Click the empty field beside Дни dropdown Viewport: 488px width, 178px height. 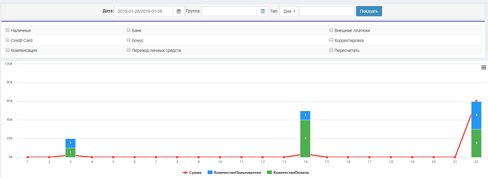(x=327, y=11)
